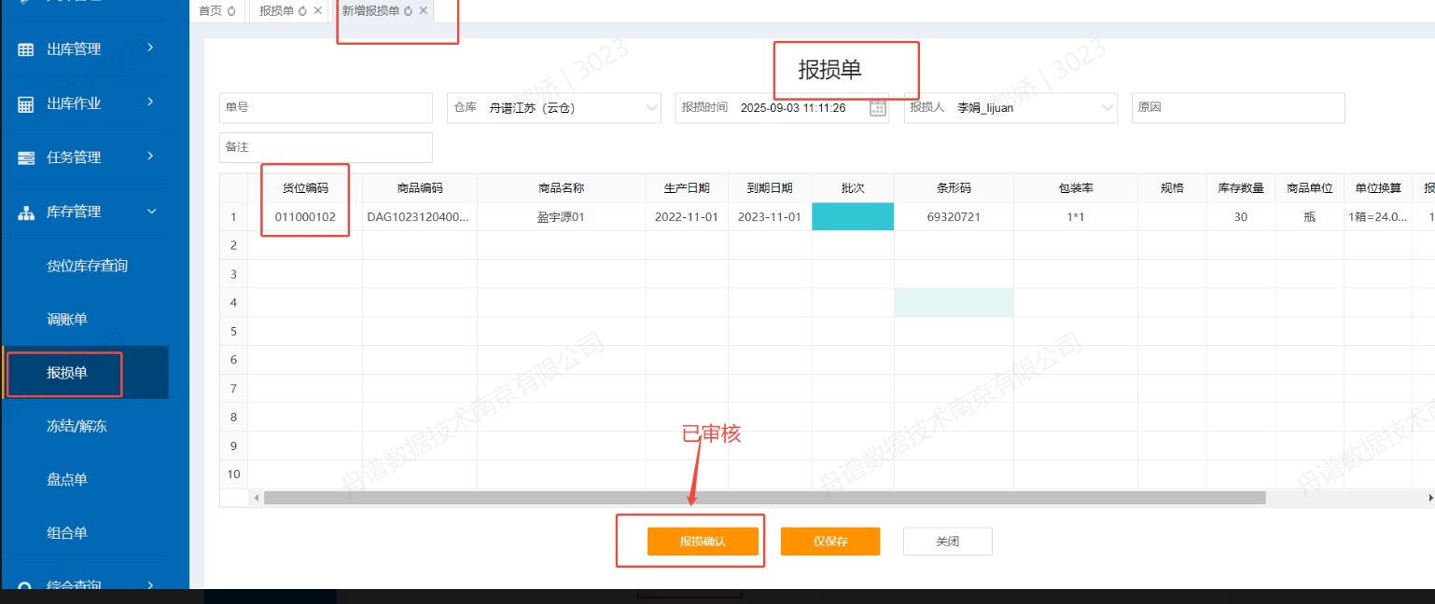1435x604 pixels.
Task: Click the cyan 批次 cell in row 1
Action: pos(852,217)
